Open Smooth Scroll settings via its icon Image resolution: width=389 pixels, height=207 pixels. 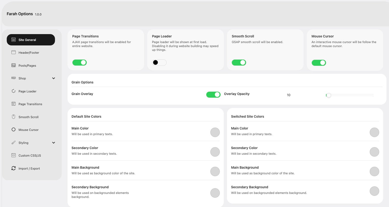click(13, 117)
